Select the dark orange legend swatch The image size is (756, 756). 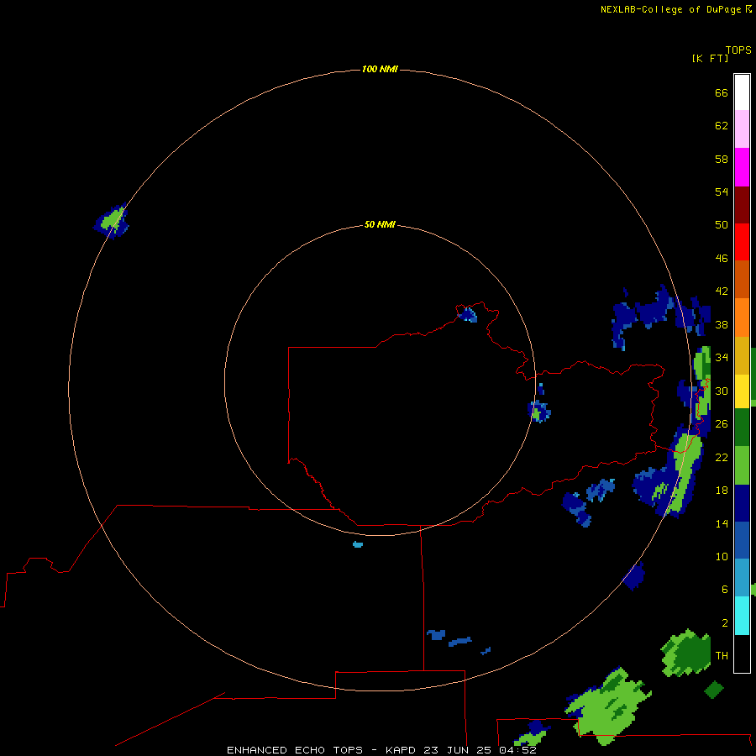742,279
